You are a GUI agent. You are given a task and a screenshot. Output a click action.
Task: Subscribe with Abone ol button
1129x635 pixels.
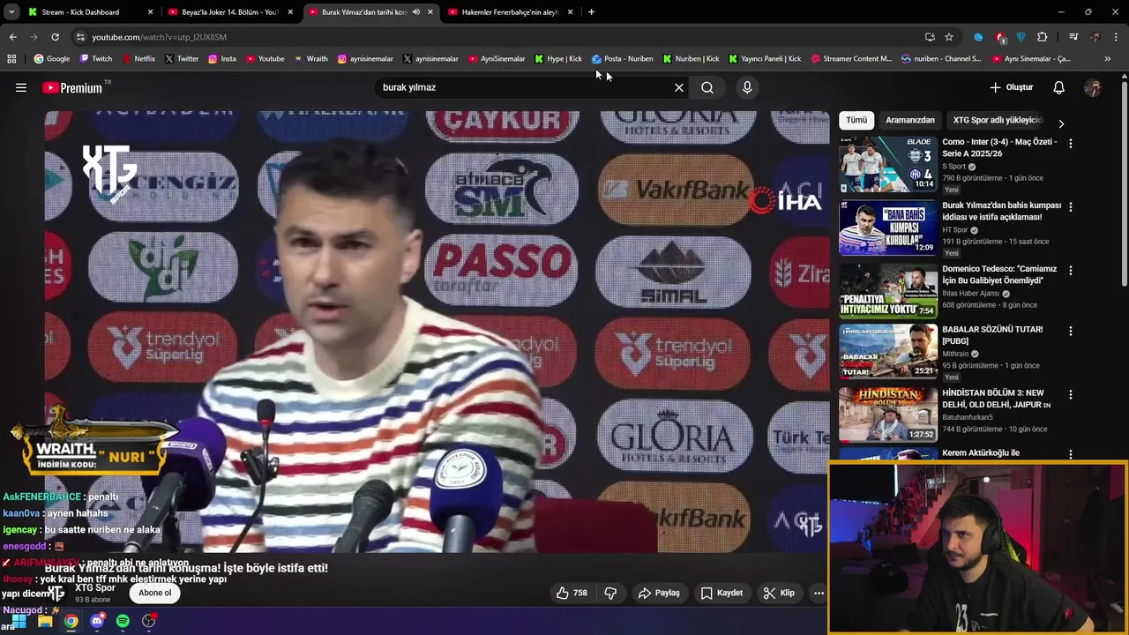155,593
